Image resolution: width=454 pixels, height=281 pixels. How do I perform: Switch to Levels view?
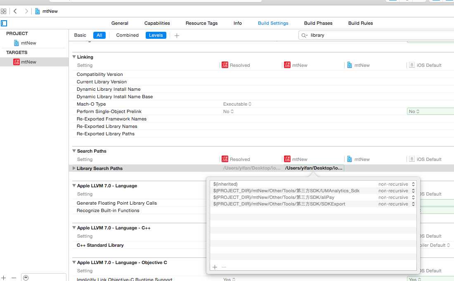click(156, 35)
